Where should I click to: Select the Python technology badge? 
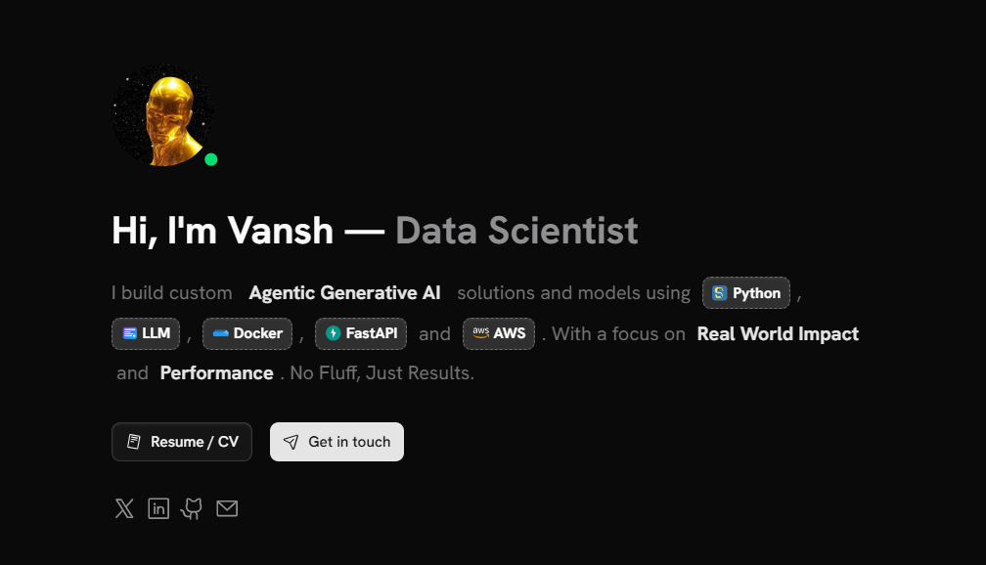[745, 292]
